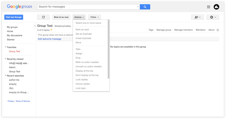Click the Actions menu scrollbar

point(109,49)
